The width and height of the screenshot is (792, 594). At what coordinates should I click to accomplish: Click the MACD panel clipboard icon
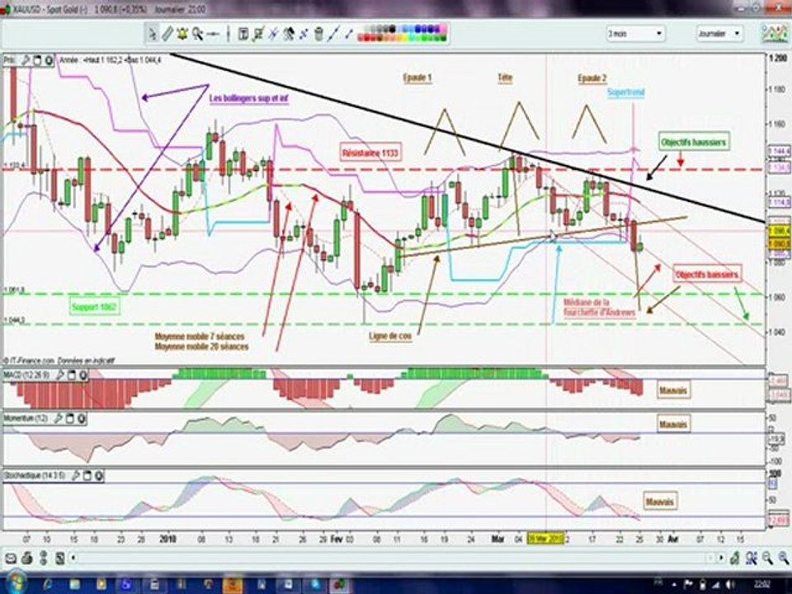pos(71,375)
